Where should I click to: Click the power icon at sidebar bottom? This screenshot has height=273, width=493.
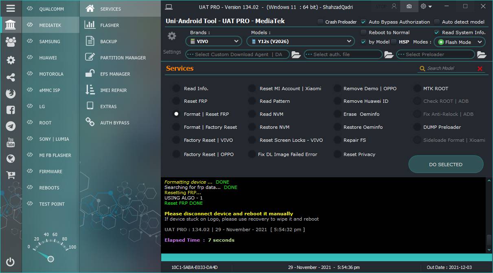11,262
